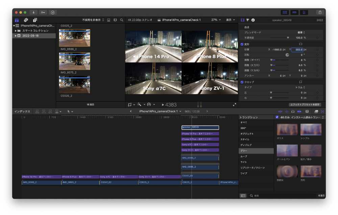
Task: Select the オブジェクト transition category
Action: coord(256,134)
